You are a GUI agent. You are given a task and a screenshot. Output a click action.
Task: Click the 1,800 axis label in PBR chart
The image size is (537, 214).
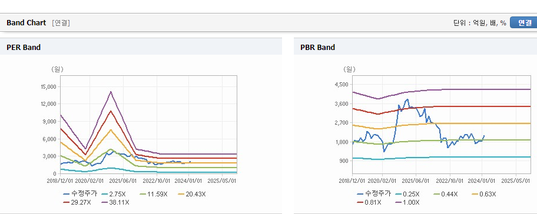[341, 142]
